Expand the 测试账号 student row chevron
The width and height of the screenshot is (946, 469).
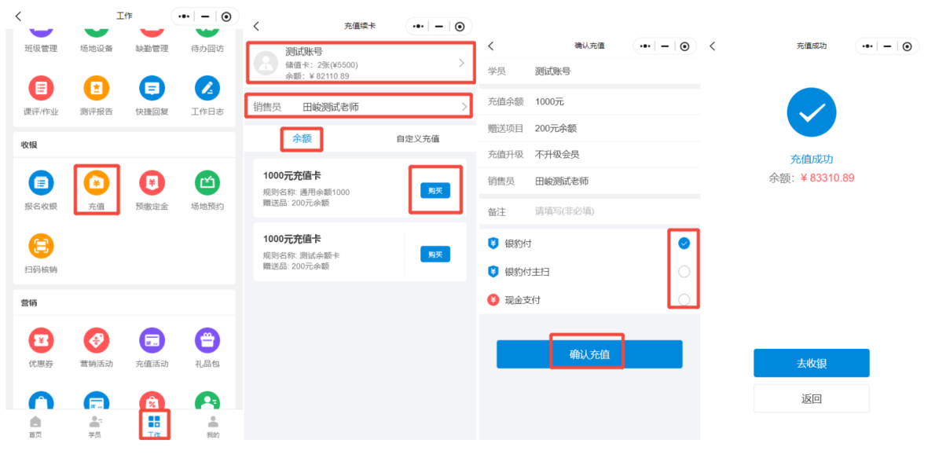(462, 63)
